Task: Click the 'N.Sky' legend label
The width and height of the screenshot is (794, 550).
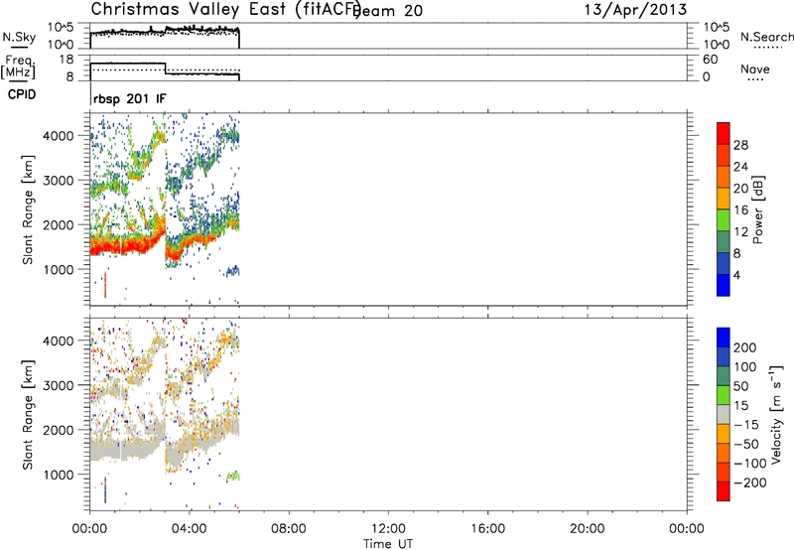Action: (x=19, y=37)
